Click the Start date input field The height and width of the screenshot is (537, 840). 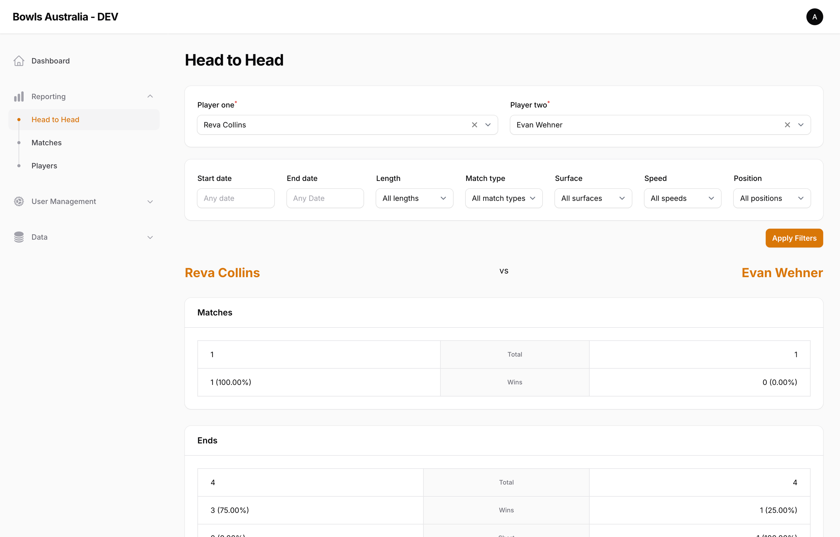(236, 198)
